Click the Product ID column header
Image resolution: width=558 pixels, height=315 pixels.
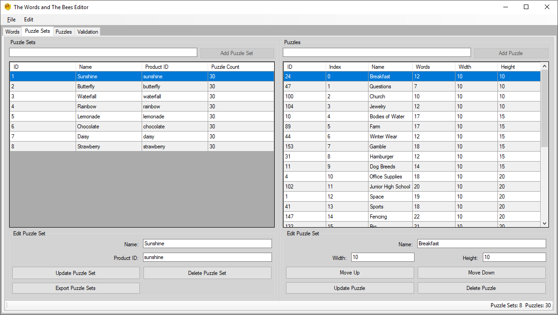(175, 67)
